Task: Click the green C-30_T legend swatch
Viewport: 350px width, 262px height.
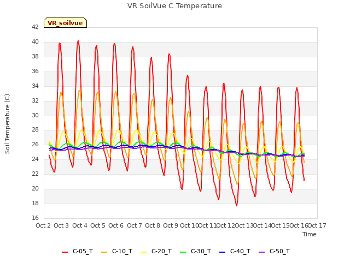Action: 183,252
